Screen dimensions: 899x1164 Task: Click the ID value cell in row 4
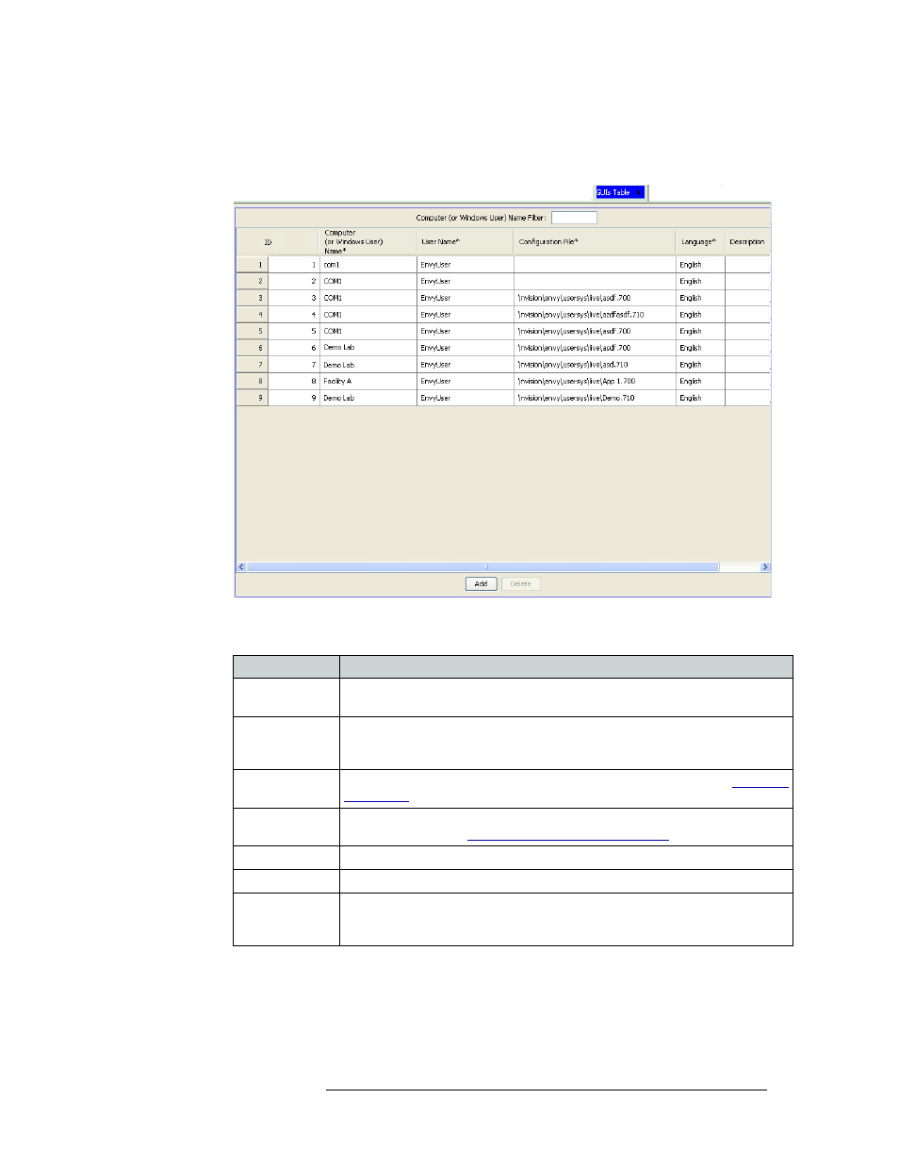point(294,315)
